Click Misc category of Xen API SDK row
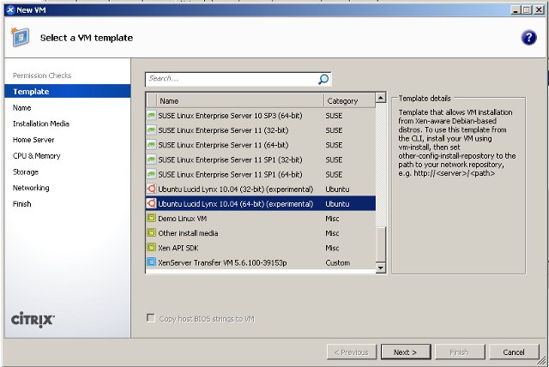The image size is (549, 367). tap(332, 248)
